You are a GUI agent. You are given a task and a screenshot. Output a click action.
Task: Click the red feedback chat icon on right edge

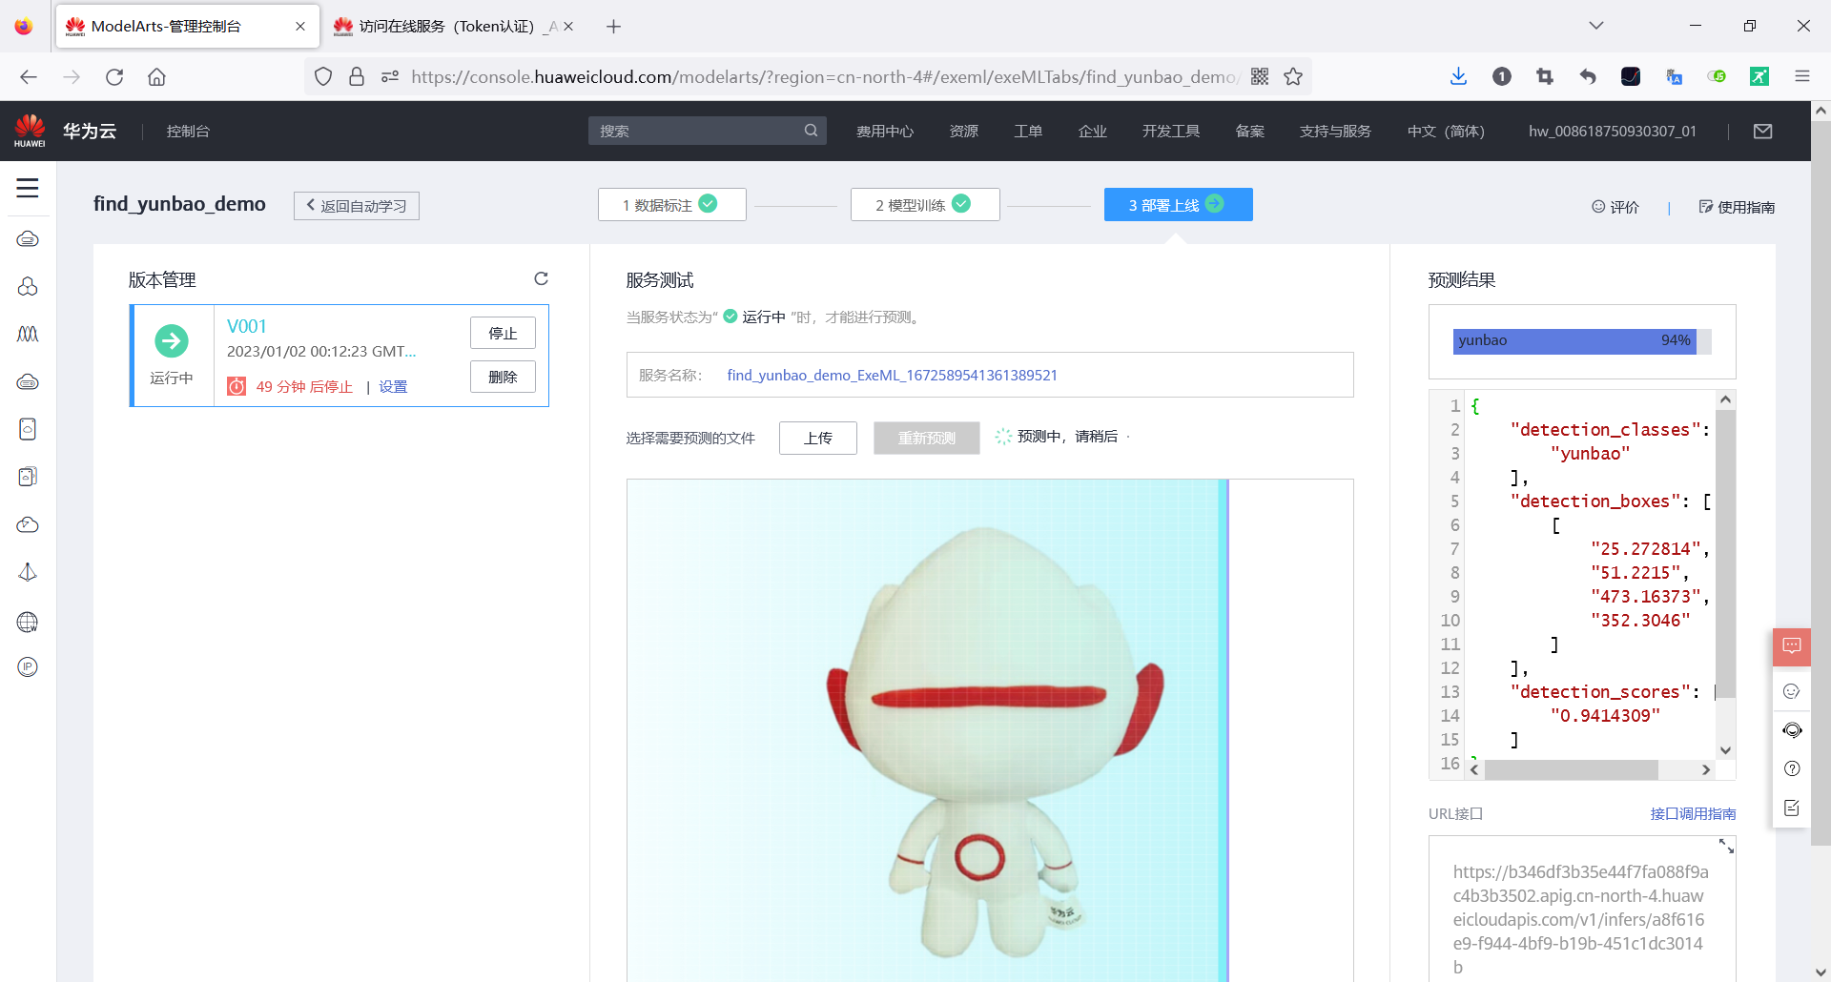[x=1791, y=646]
